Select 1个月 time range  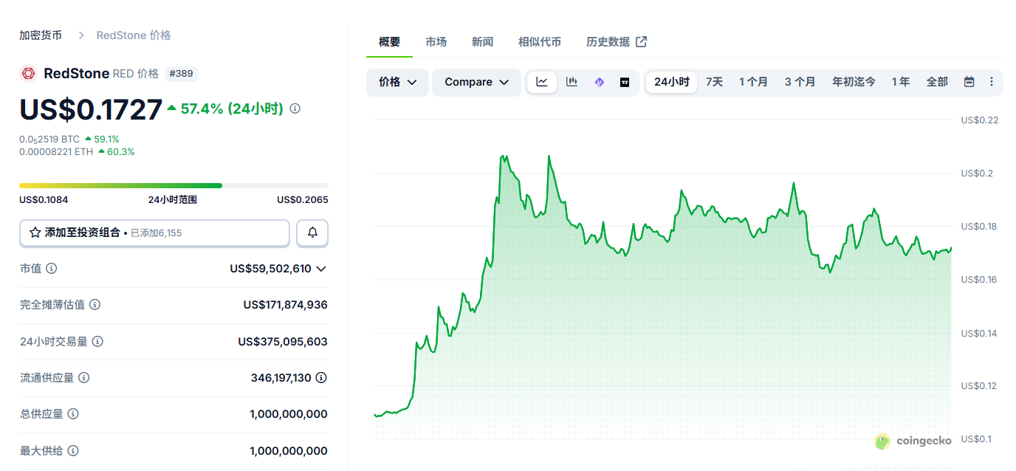[753, 82]
